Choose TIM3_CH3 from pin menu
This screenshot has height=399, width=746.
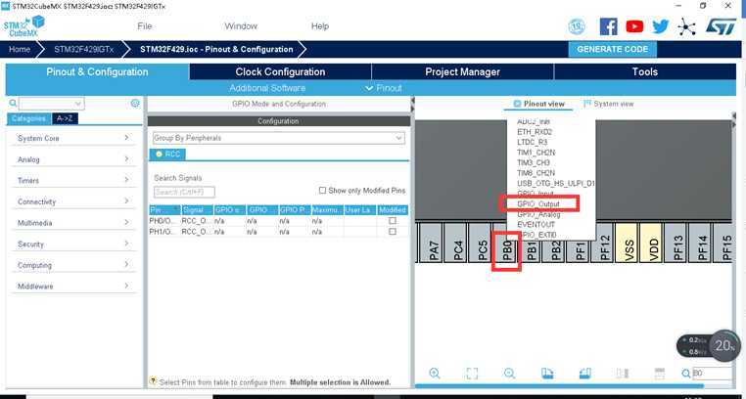536,162
